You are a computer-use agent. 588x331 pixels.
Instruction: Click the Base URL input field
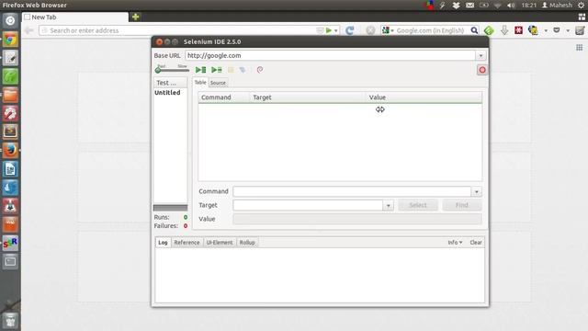coord(331,55)
